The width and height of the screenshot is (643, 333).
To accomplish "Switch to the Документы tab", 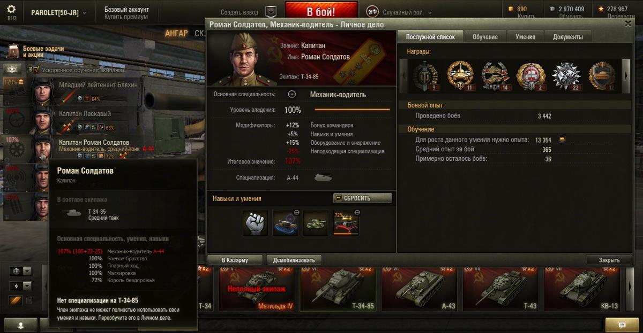I will [568, 37].
